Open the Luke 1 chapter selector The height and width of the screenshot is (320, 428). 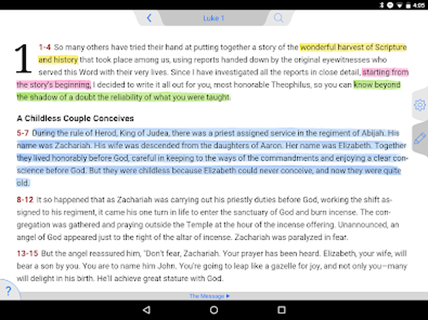pos(214,18)
